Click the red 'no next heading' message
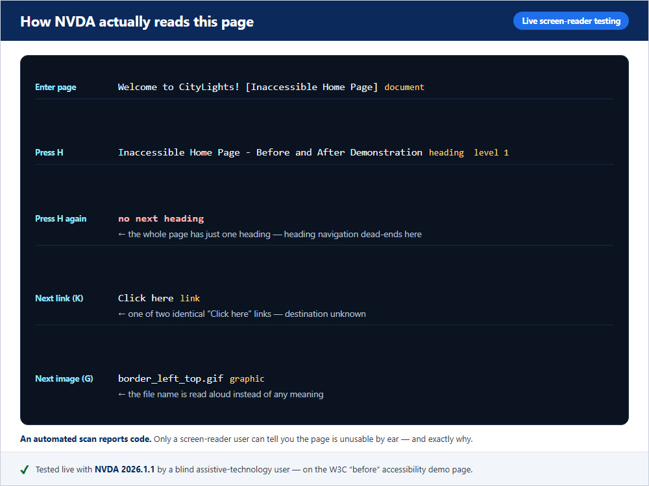The width and height of the screenshot is (649, 486). click(x=161, y=218)
